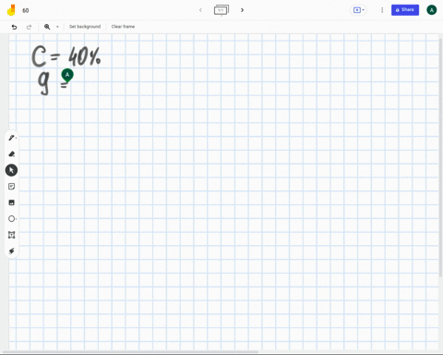Select the Eraser tool
The width and height of the screenshot is (443, 355).
(x=11, y=154)
